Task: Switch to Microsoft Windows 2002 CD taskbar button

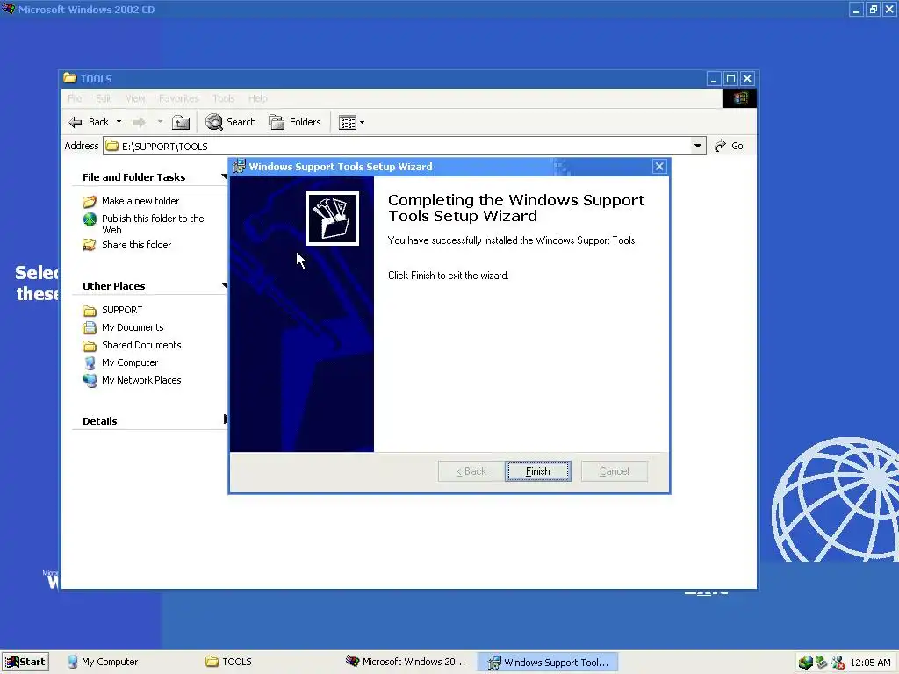Action: (406, 662)
